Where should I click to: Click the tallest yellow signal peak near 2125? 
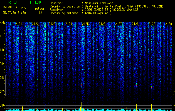[x=82, y=107]
